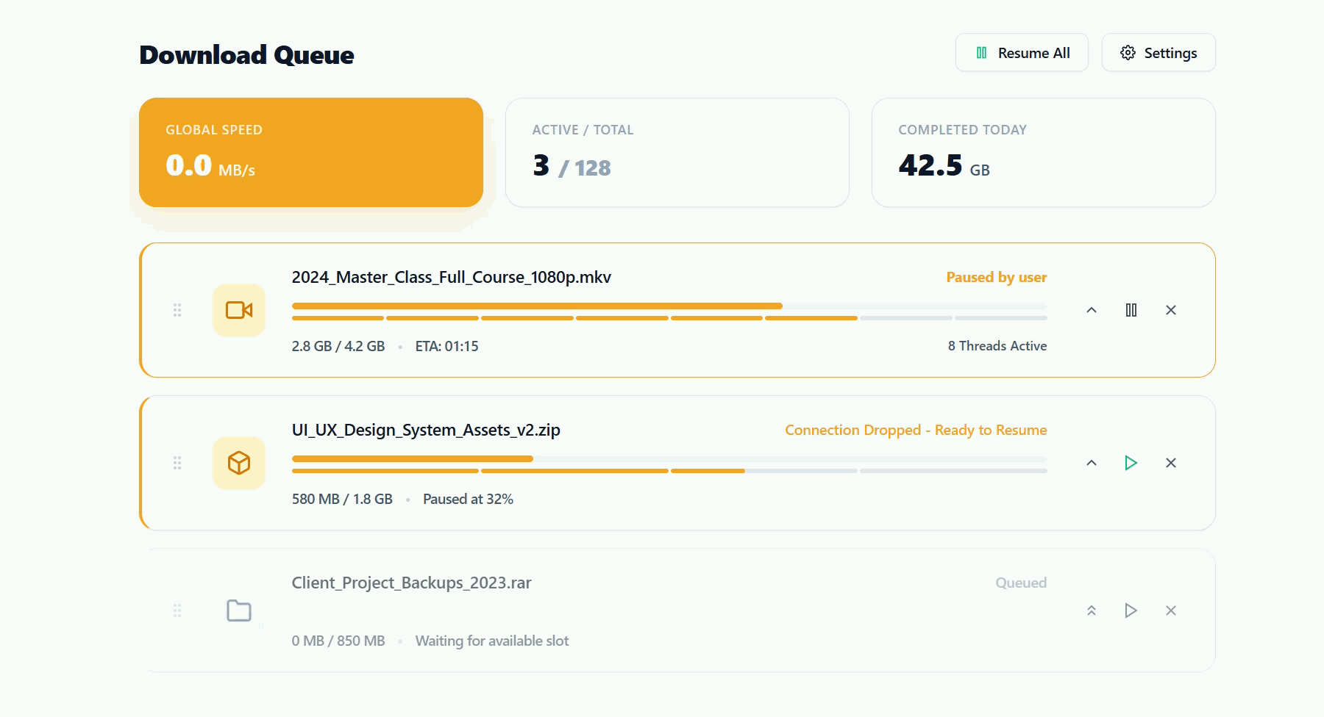Click the video camera icon for the mkv file
Viewport: 1324px width, 717px height.
[x=239, y=310]
